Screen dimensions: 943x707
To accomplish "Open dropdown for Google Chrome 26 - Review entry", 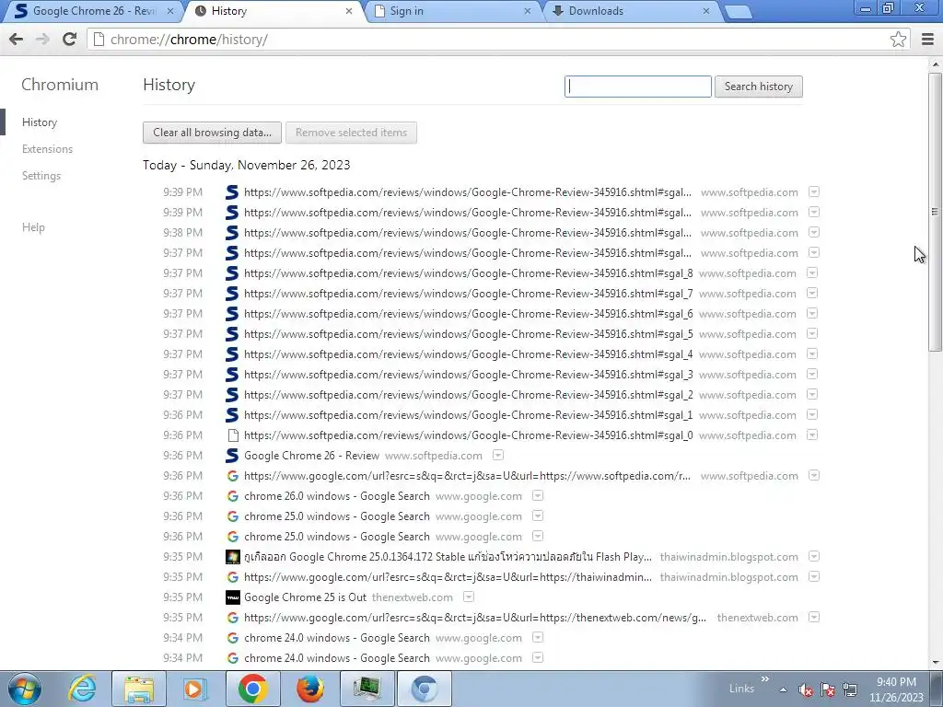I will [x=498, y=455].
